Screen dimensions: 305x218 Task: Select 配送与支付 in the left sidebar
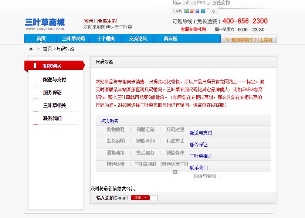point(54,79)
